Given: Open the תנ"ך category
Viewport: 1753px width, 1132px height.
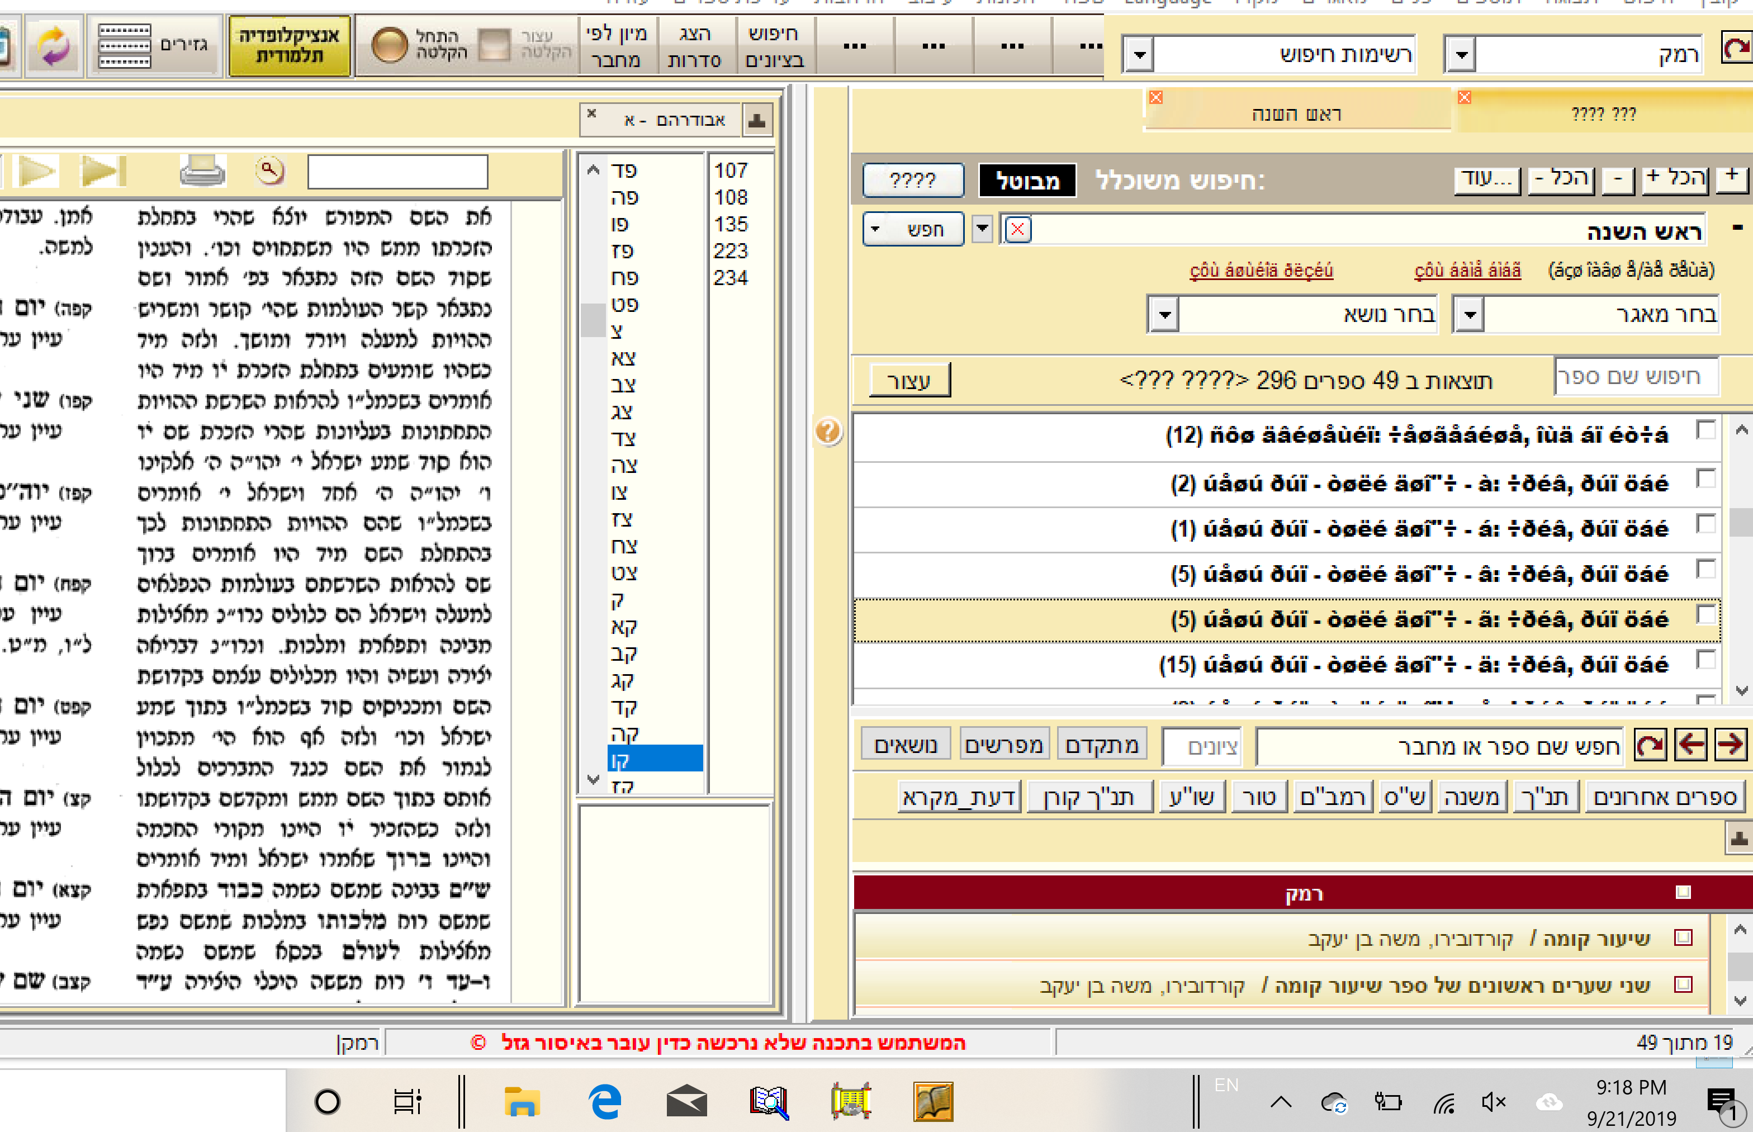Looking at the screenshot, I should pyautogui.click(x=1547, y=798).
